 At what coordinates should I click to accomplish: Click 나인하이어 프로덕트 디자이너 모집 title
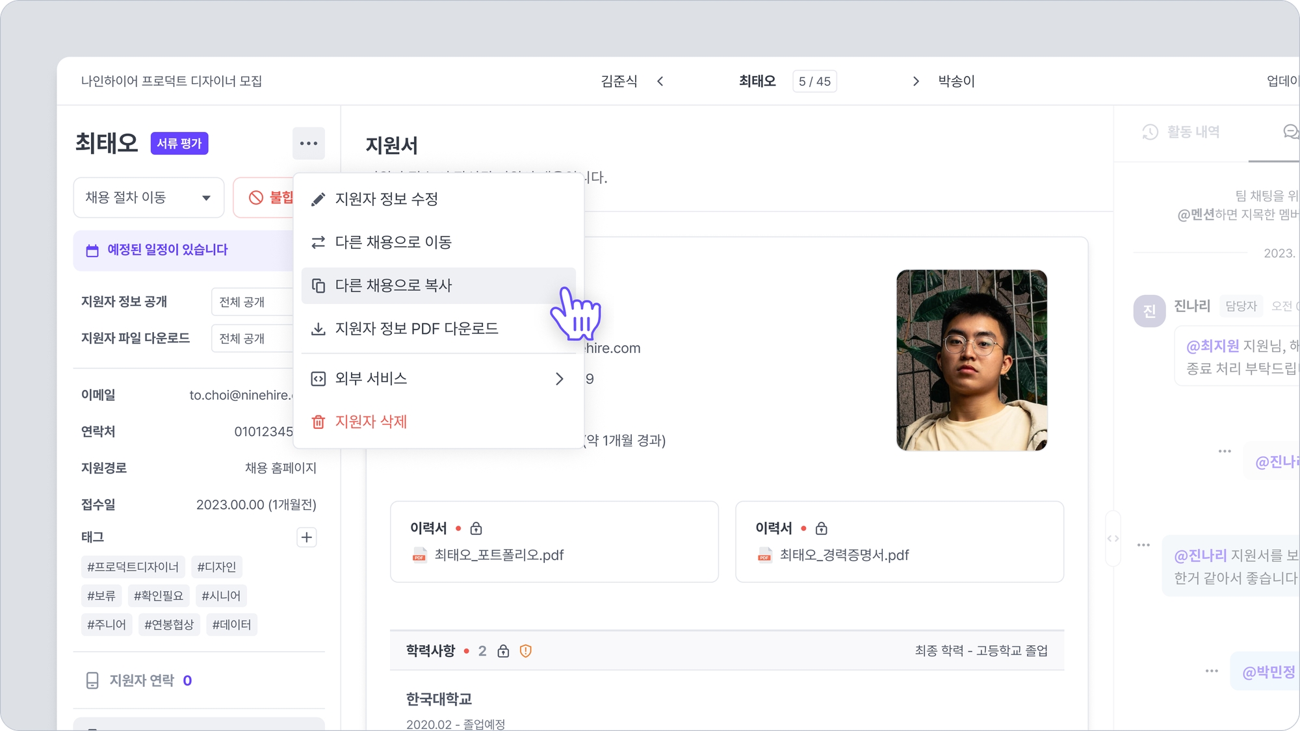pos(172,81)
